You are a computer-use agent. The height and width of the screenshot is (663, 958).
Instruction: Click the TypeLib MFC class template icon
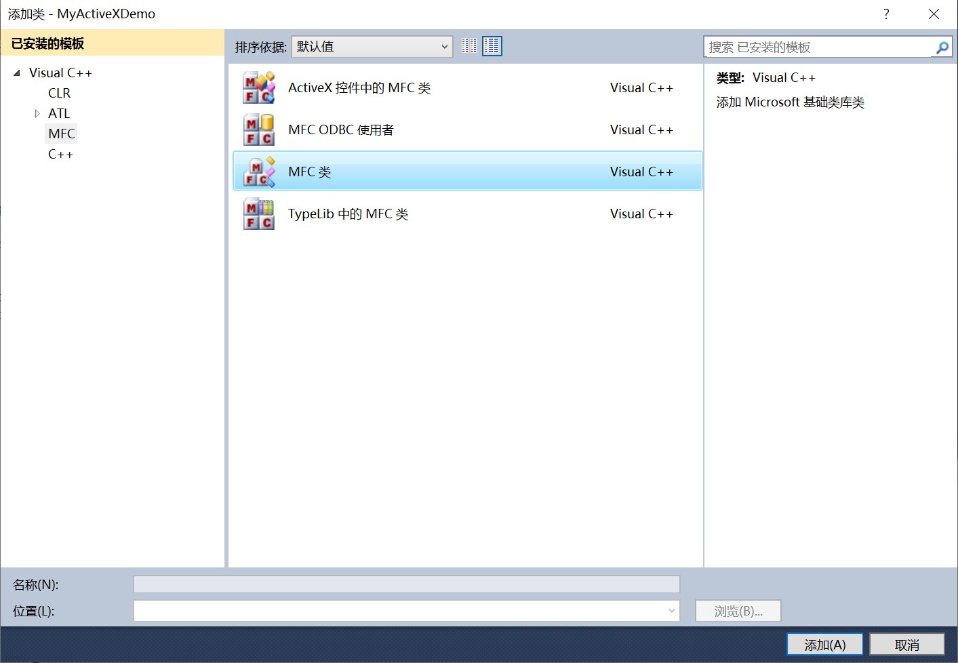click(259, 214)
